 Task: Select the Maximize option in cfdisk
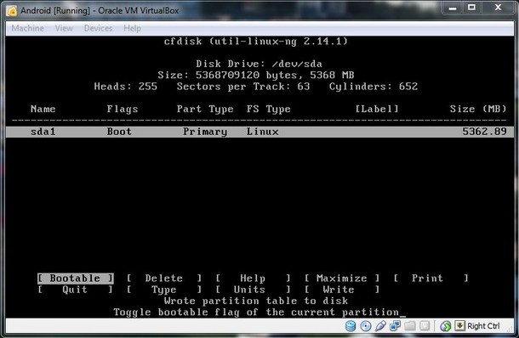[341, 279]
